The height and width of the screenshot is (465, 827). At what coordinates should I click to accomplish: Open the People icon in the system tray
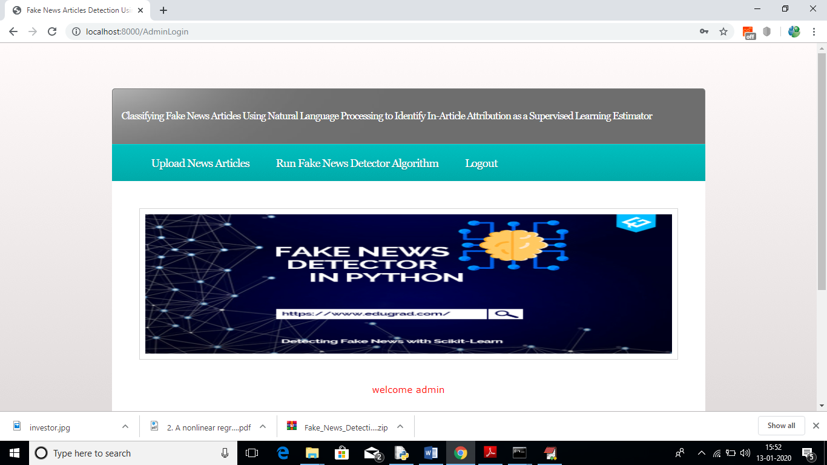[680, 453]
